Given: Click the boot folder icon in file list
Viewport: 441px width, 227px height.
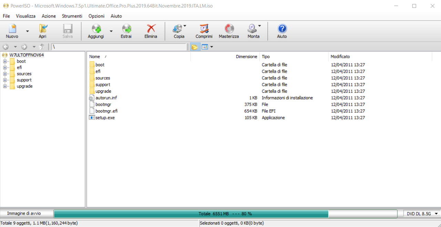Looking at the screenshot, I should (x=92, y=65).
